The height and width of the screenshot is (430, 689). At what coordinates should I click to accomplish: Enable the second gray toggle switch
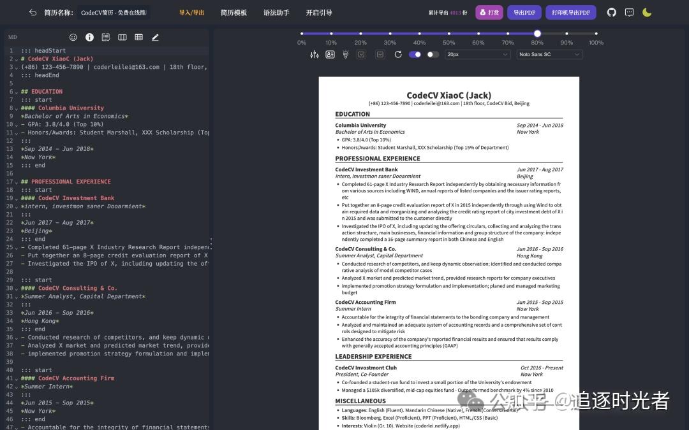433,54
